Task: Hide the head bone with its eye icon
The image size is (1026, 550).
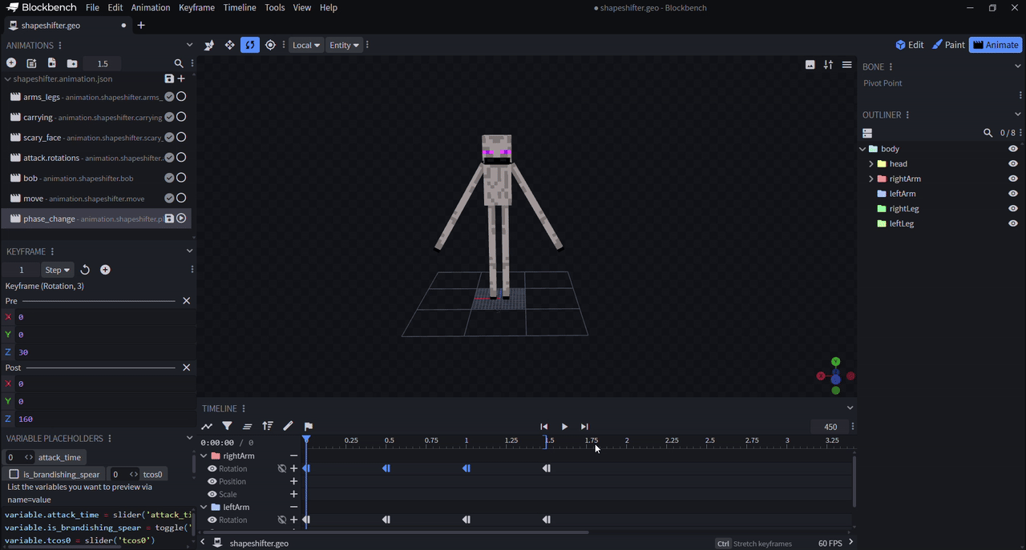Action: 1013,163
